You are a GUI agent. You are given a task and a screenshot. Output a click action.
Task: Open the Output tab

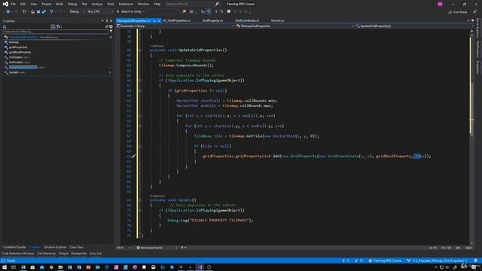click(x=63, y=254)
